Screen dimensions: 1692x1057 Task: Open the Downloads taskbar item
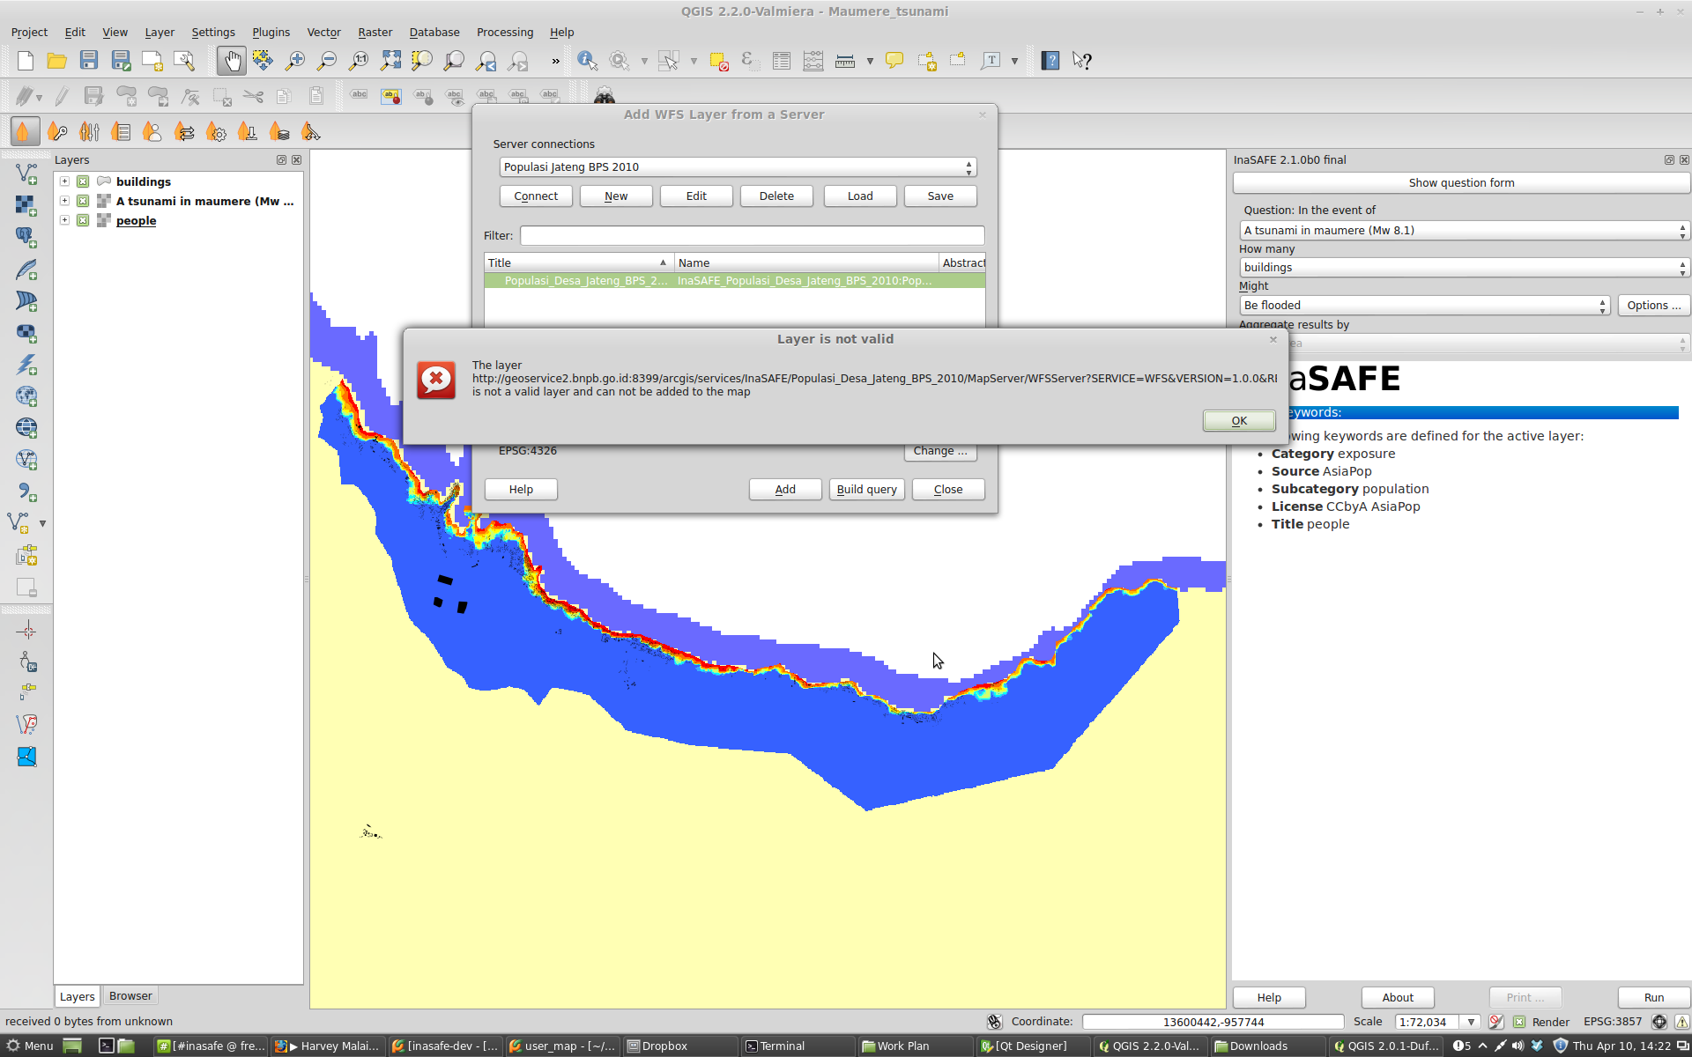pos(1268,1046)
